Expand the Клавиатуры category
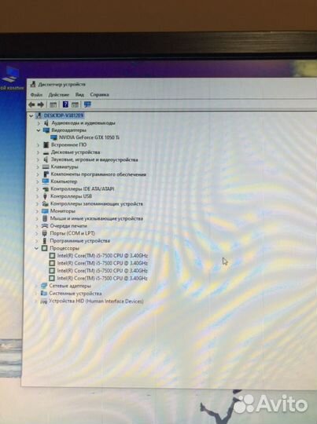The height and width of the screenshot is (424, 317). tap(38, 167)
